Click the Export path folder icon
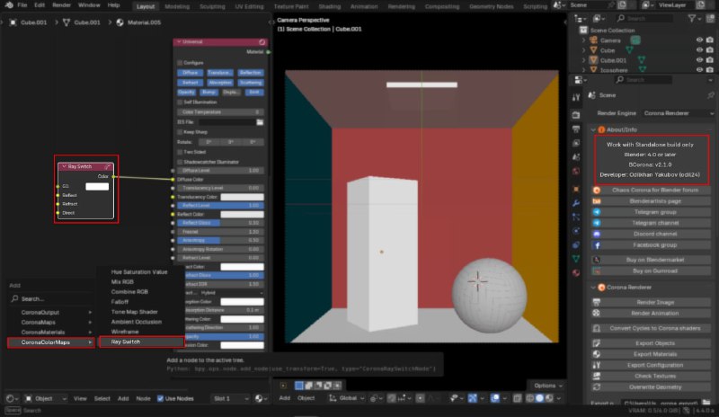 click(x=706, y=404)
